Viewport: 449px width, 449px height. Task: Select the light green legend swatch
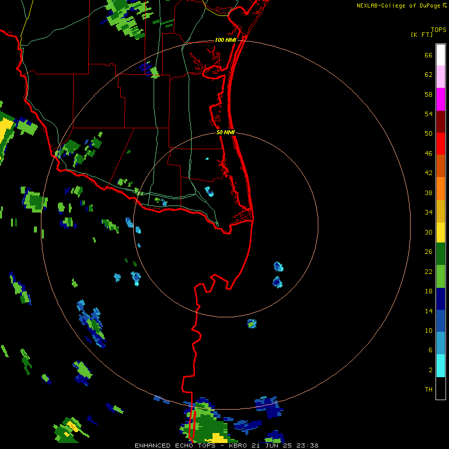[x=441, y=276]
